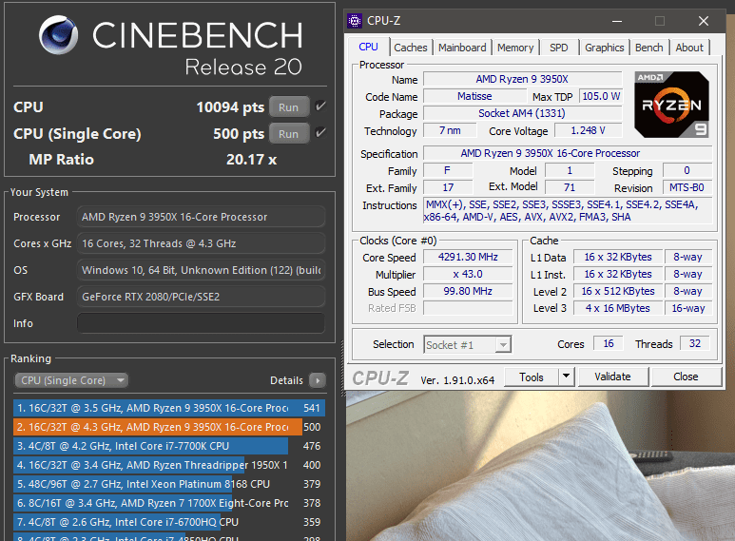Run the CPU multi-core benchmark
The height and width of the screenshot is (541, 735).
pyautogui.click(x=289, y=107)
